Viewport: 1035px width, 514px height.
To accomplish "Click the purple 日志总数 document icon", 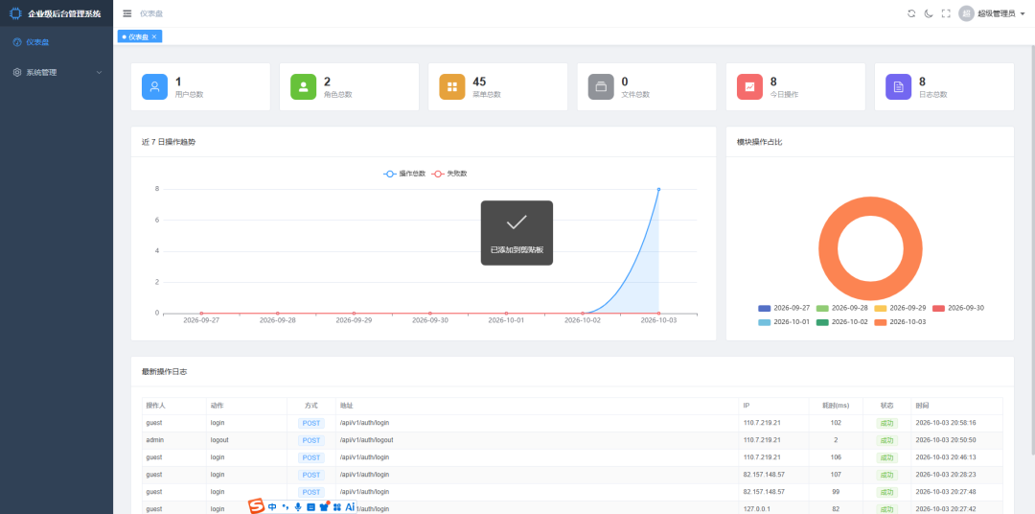I will coord(898,86).
